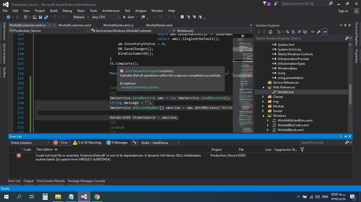Toggle the 1 Error filter button
Image resolution: width=361 pixels, height=202 pixels.
(61, 143)
